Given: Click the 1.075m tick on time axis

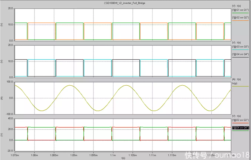Looking at the screenshot, I should (x=15, y=155).
